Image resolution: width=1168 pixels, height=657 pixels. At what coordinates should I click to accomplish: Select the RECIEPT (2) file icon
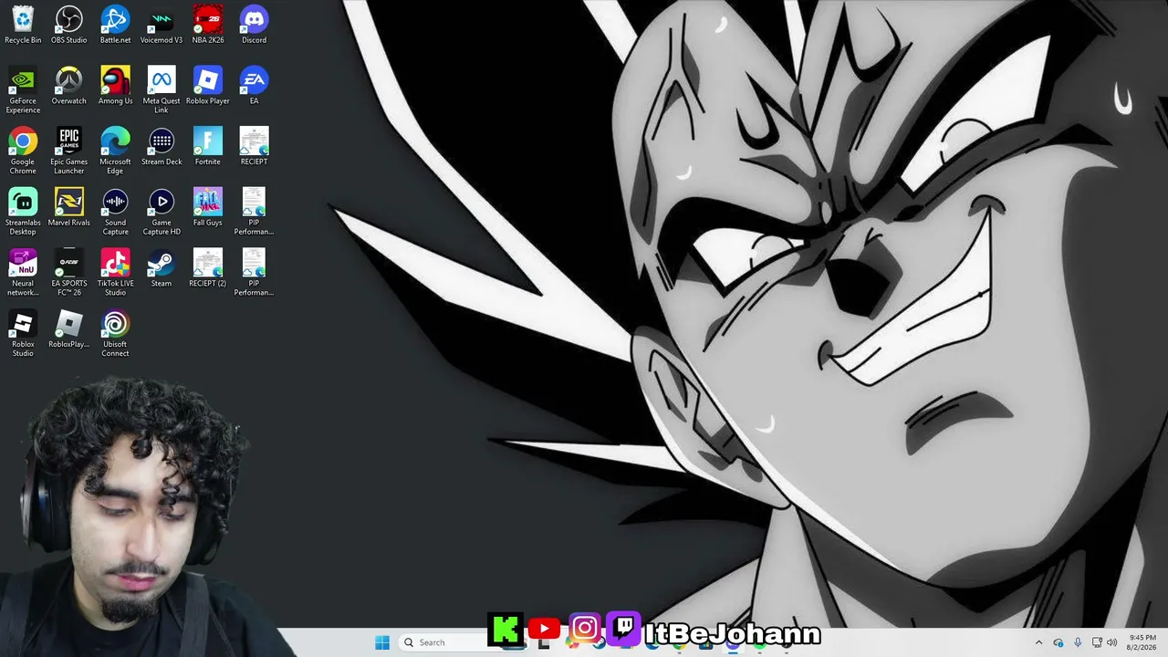point(208,268)
